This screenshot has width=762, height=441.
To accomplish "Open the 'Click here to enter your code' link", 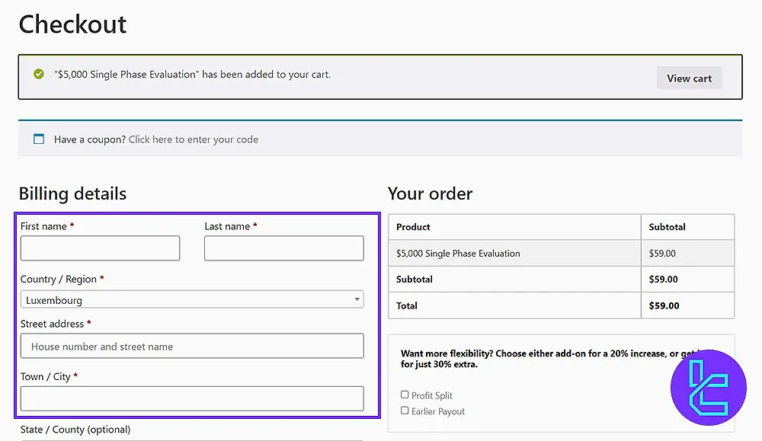I will 194,139.
